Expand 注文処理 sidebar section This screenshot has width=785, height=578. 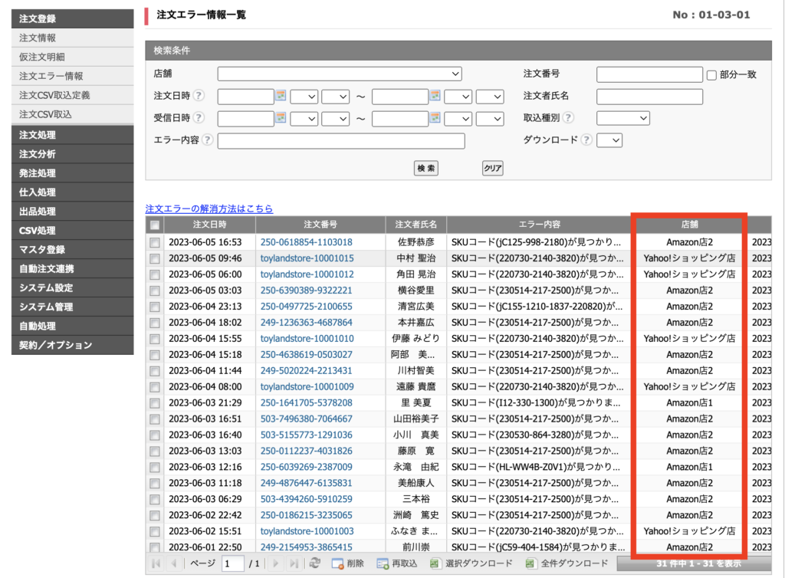pos(73,135)
